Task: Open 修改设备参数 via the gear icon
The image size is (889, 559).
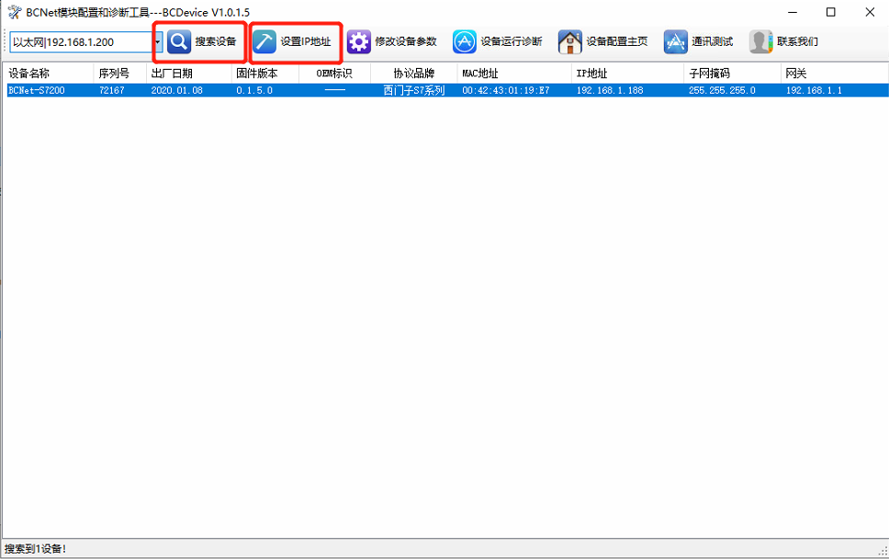Action: point(358,42)
